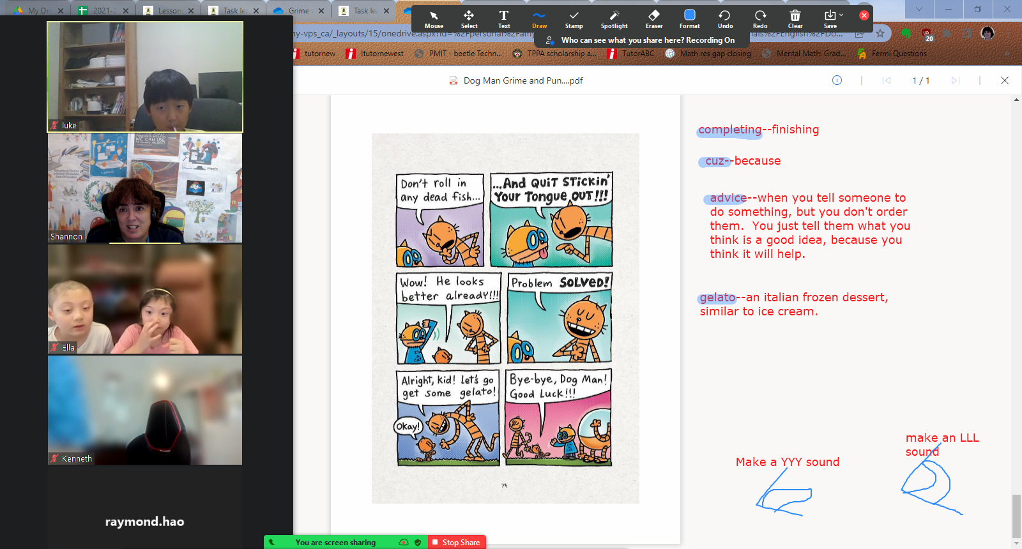Open the extension with 20 badge
Image resolution: width=1022 pixels, height=549 pixels.
click(x=927, y=34)
